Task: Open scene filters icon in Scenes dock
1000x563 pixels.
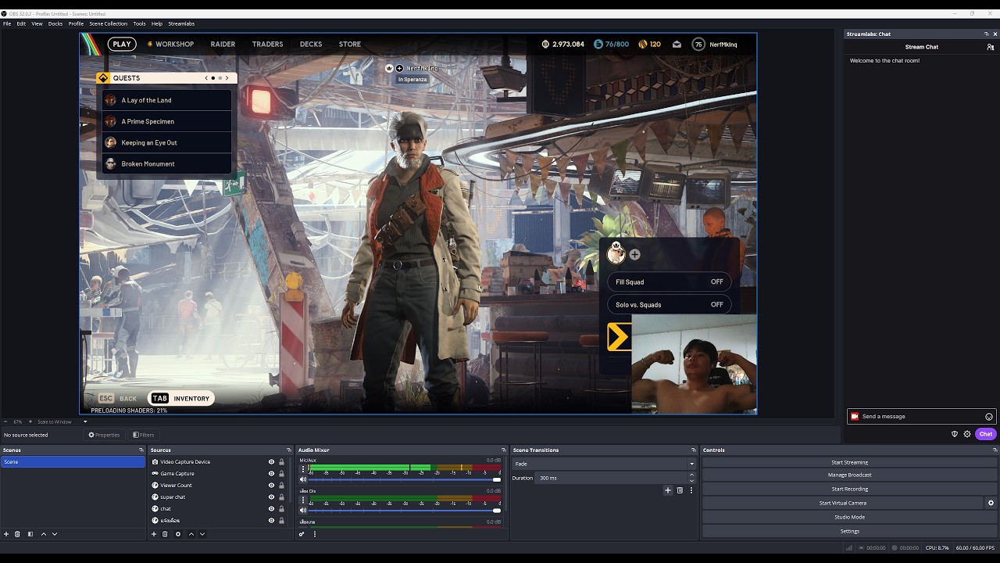Action: (x=30, y=534)
